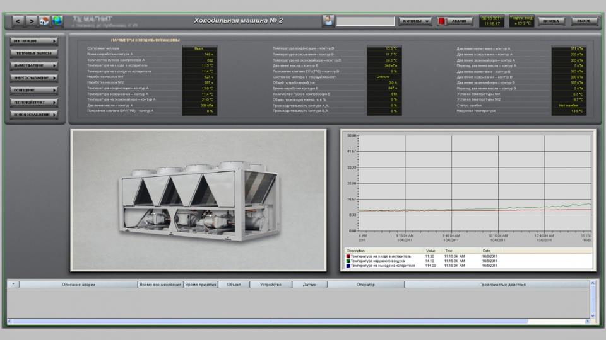Select legend row Температура на выходе из испарителя
The image size is (606, 340).
(468, 266)
